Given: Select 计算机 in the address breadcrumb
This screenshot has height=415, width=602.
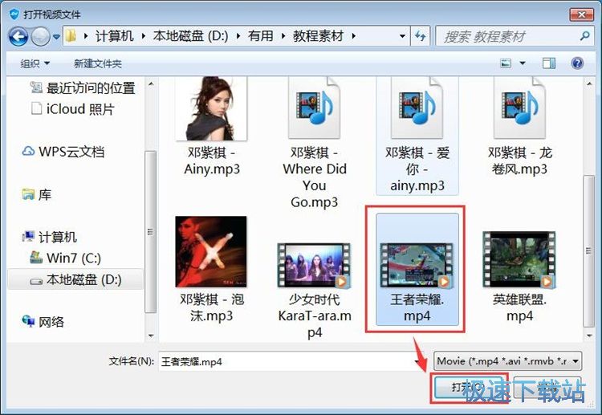Looking at the screenshot, I should (x=115, y=36).
